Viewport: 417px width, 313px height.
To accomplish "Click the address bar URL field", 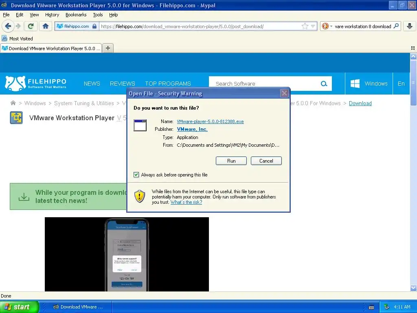I will click(x=200, y=26).
